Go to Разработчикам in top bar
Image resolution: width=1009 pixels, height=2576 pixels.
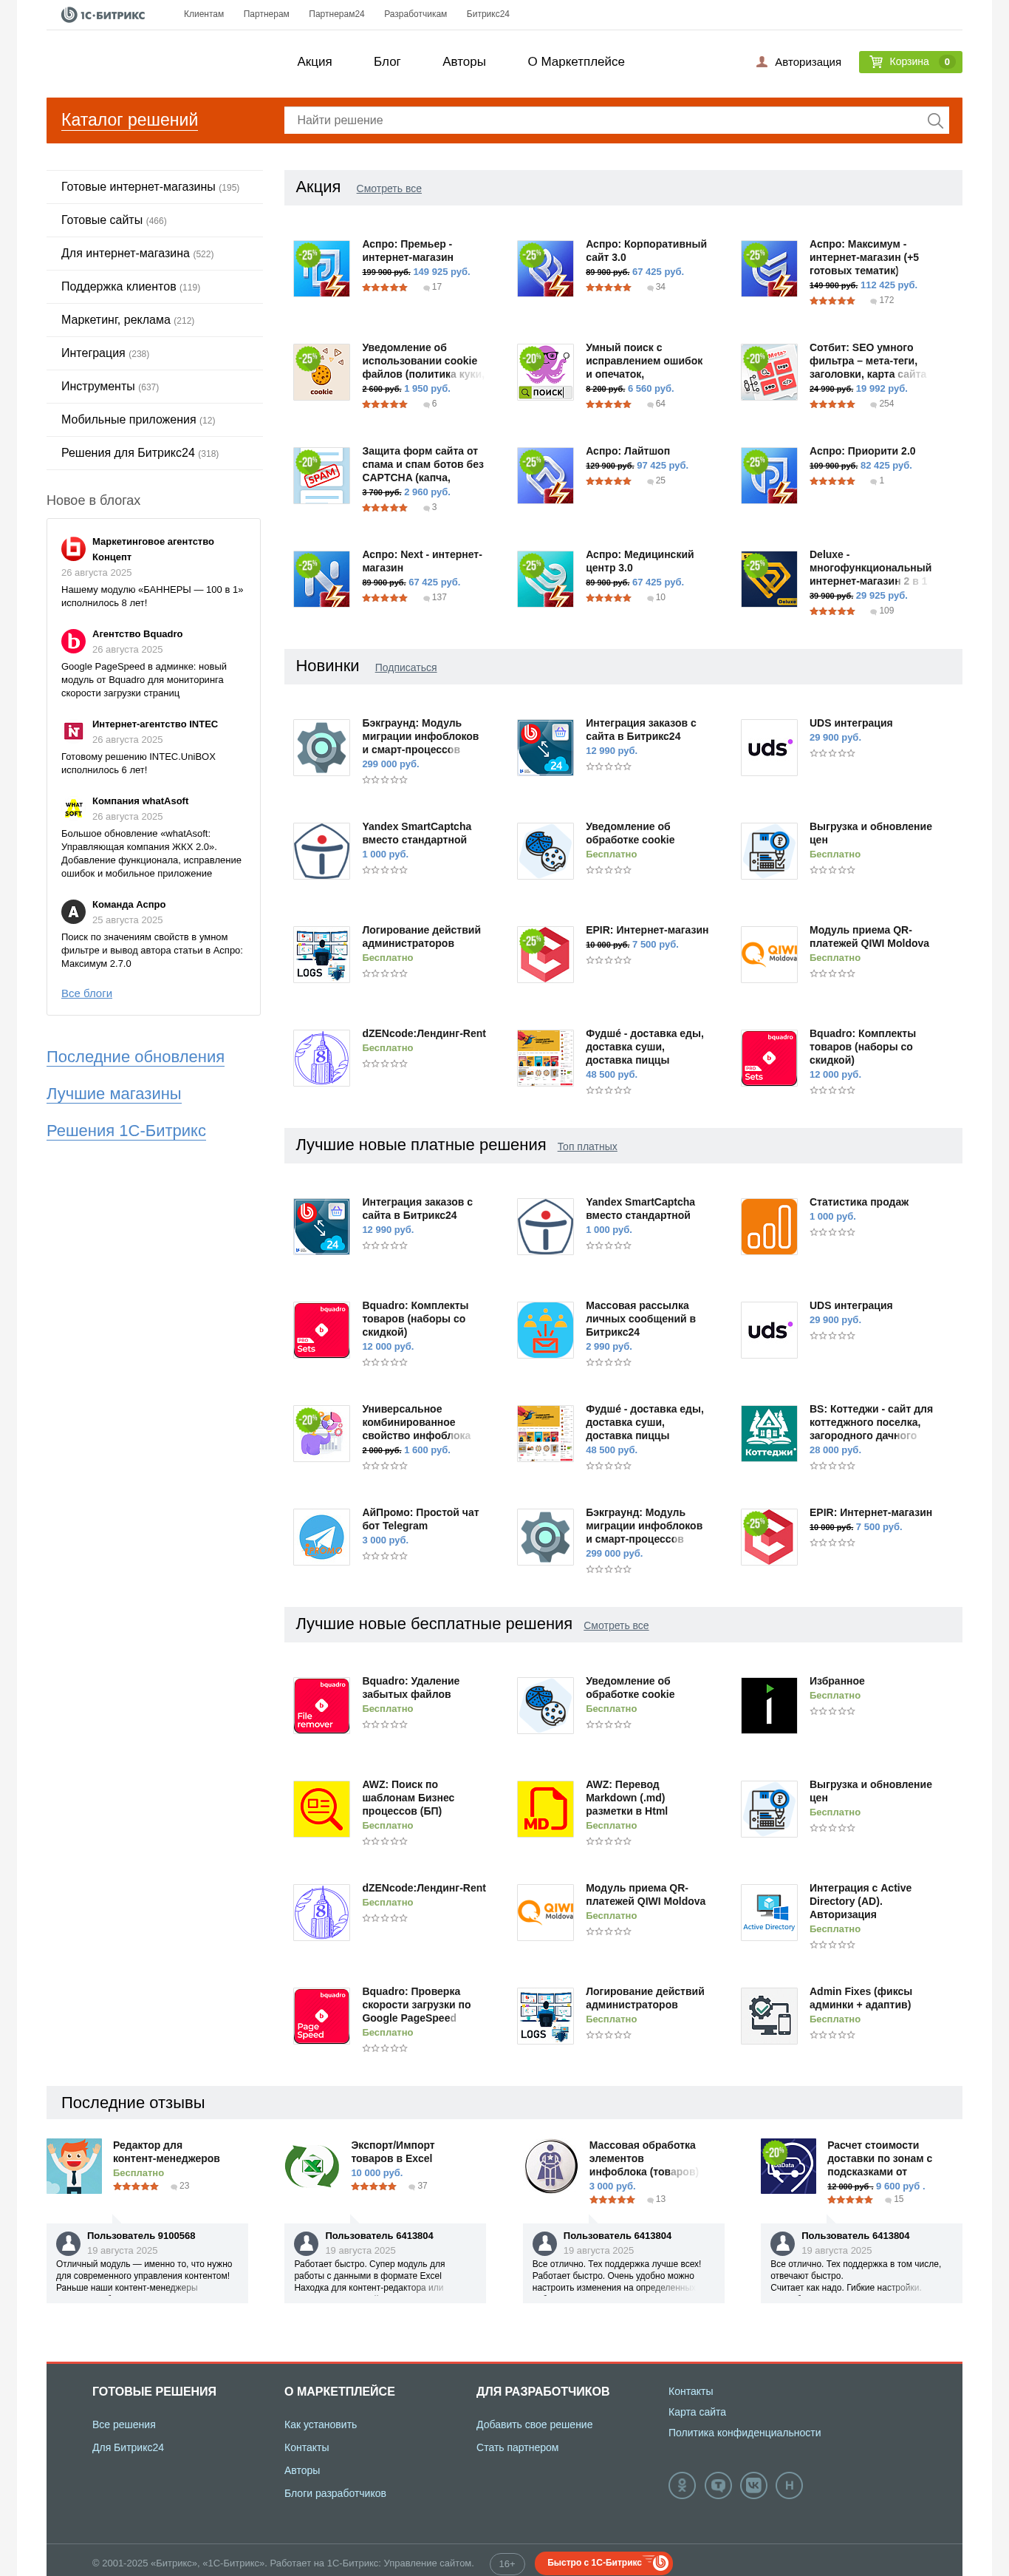coord(416,14)
